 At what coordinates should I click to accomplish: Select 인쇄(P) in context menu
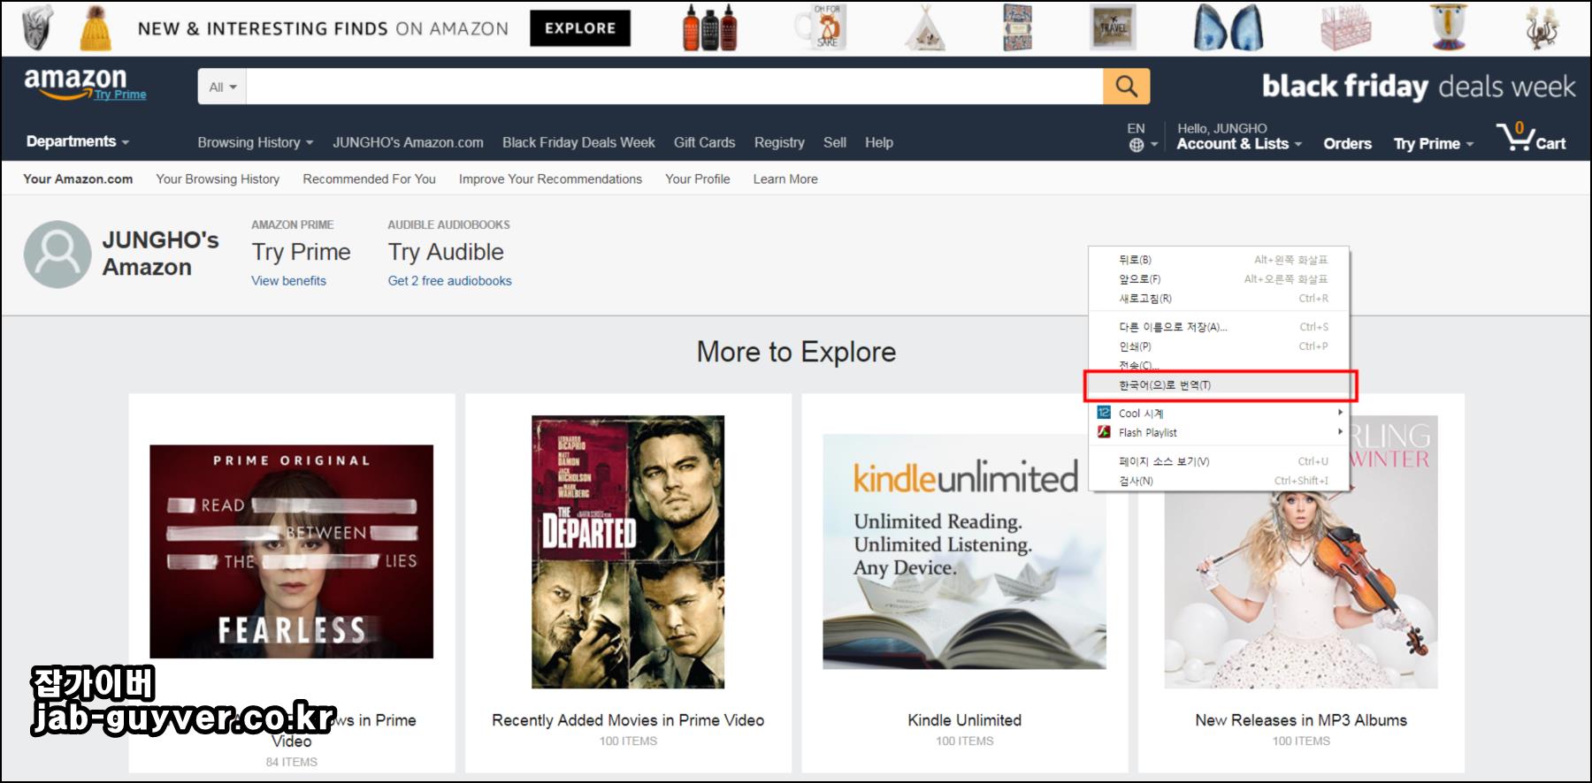pos(1219,346)
